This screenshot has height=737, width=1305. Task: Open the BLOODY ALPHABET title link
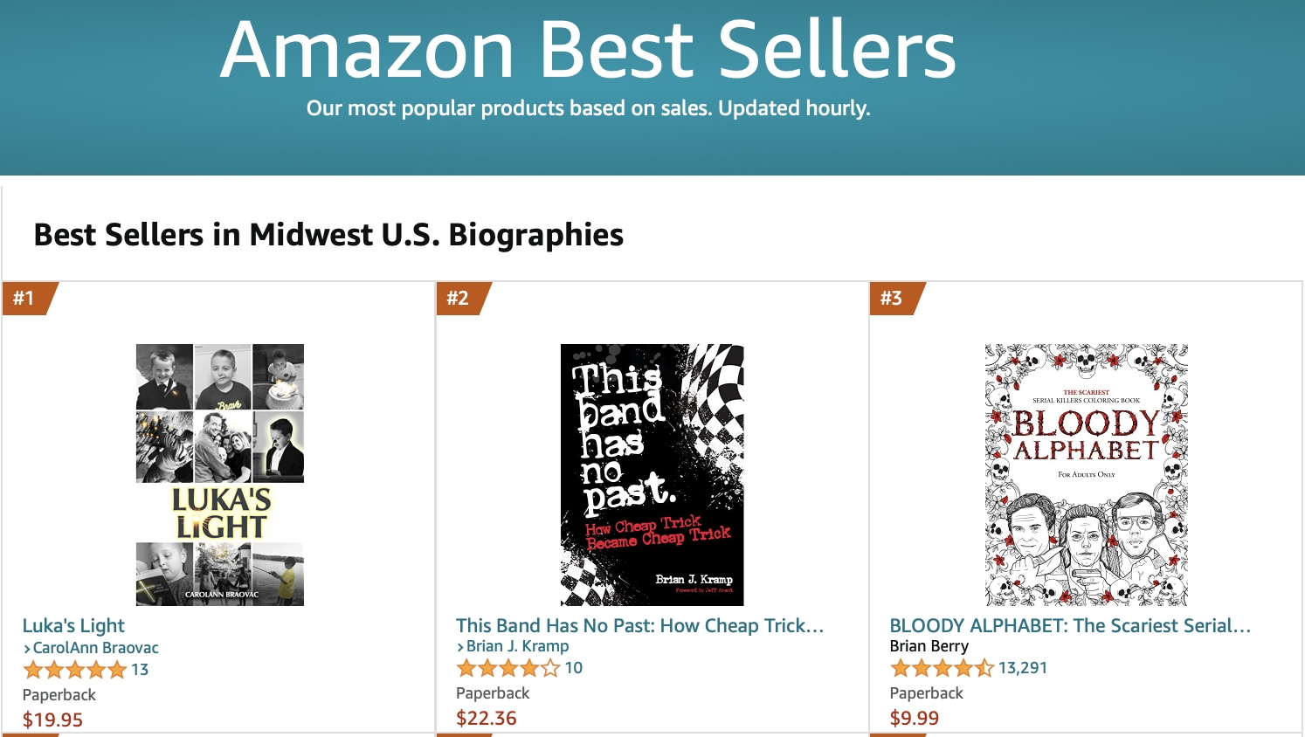pyautogui.click(x=1070, y=625)
